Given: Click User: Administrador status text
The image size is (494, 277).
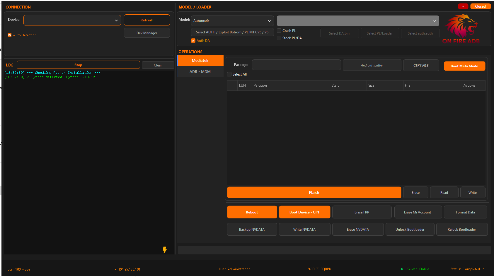Looking at the screenshot, I should [x=234, y=269].
